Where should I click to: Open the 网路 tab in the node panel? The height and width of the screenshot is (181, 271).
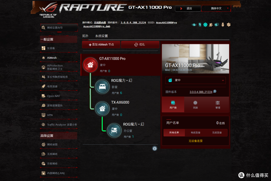(195, 104)
